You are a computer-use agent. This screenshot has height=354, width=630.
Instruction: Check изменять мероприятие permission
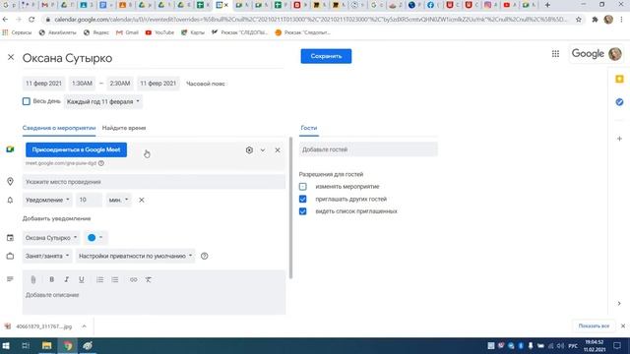click(x=302, y=186)
